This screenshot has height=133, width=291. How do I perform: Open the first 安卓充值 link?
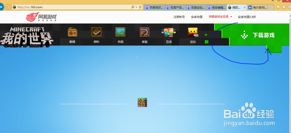pyautogui.click(x=197, y=17)
